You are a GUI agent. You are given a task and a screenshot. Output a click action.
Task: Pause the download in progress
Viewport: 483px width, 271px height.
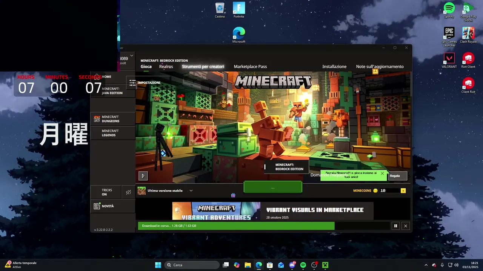point(395,226)
